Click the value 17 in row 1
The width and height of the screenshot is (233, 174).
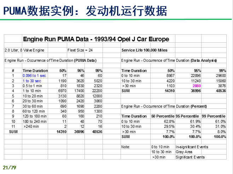pyautogui.click(x=64, y=76)
